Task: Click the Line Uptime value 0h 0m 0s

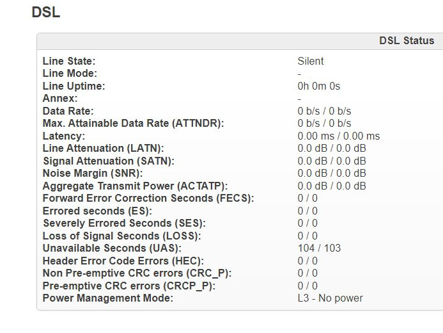Action: pyautogui.click(x=319, y=86)
